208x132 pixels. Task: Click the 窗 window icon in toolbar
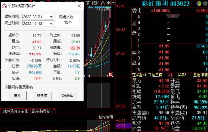click(88, 3)
